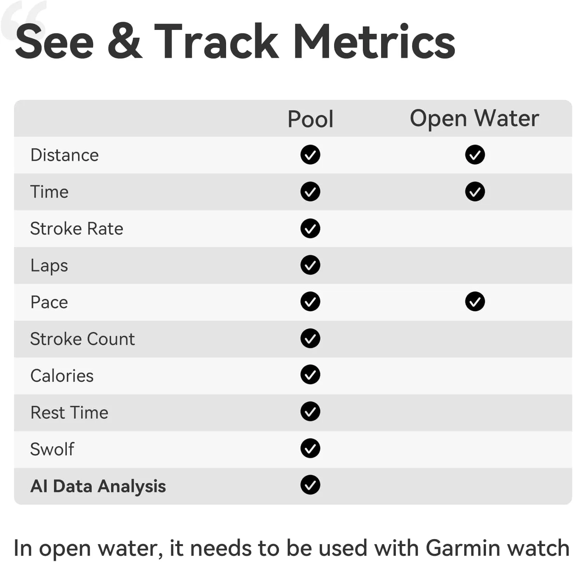Click the Open Water checkmark for Distance
This screenshot has height=562, width=573.
pyautogui.click(x=475, y=155)
